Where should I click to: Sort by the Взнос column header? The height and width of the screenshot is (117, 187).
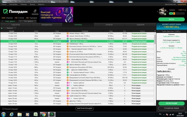pos(36,31)
